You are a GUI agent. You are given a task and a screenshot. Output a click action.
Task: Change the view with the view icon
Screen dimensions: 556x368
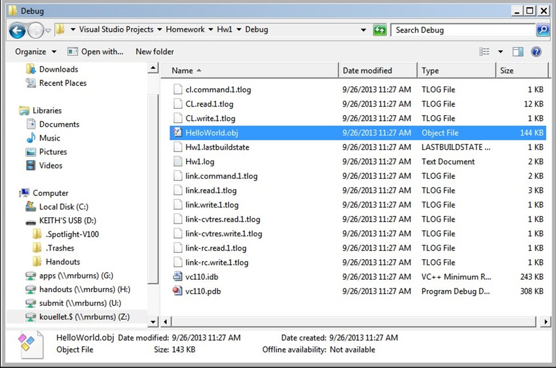pyautogui.click(x=484, y=52)
